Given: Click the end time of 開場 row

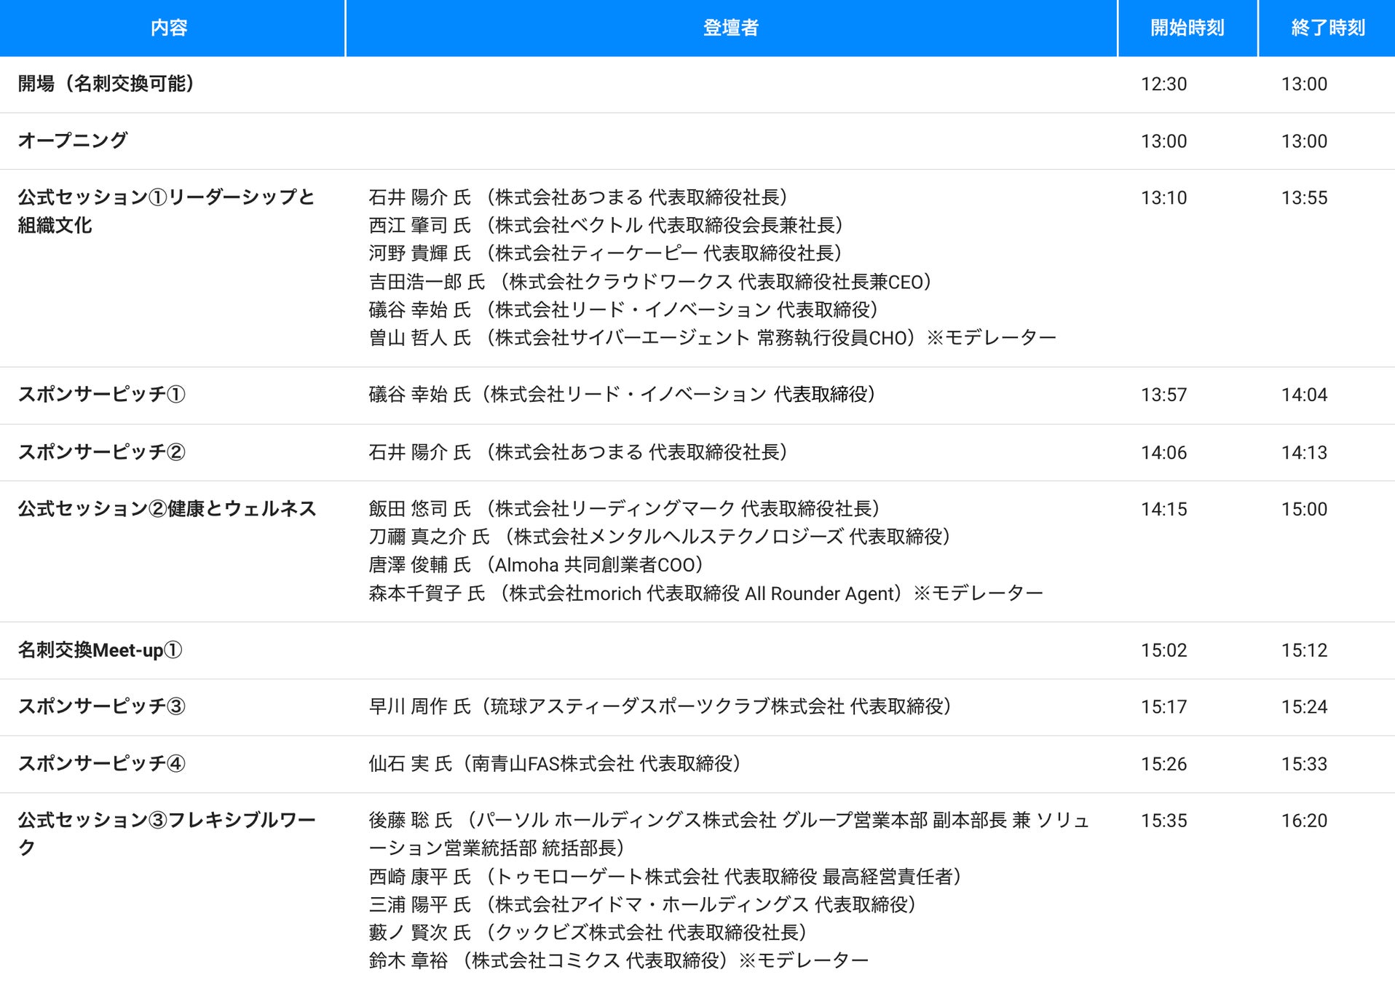Looking at the screenshot, I should (1304, 84).
